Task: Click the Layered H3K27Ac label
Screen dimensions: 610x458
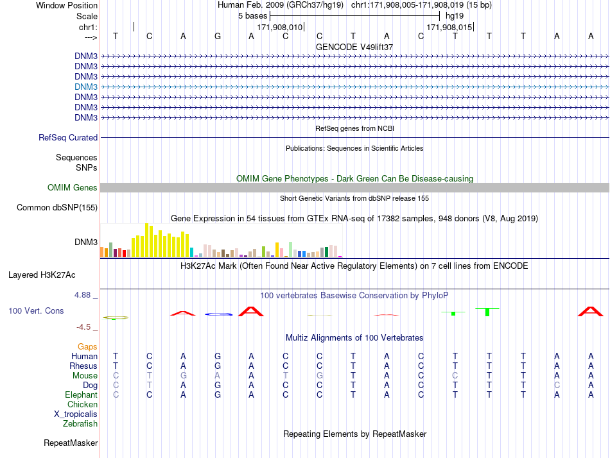Action: tap(42, 275)
